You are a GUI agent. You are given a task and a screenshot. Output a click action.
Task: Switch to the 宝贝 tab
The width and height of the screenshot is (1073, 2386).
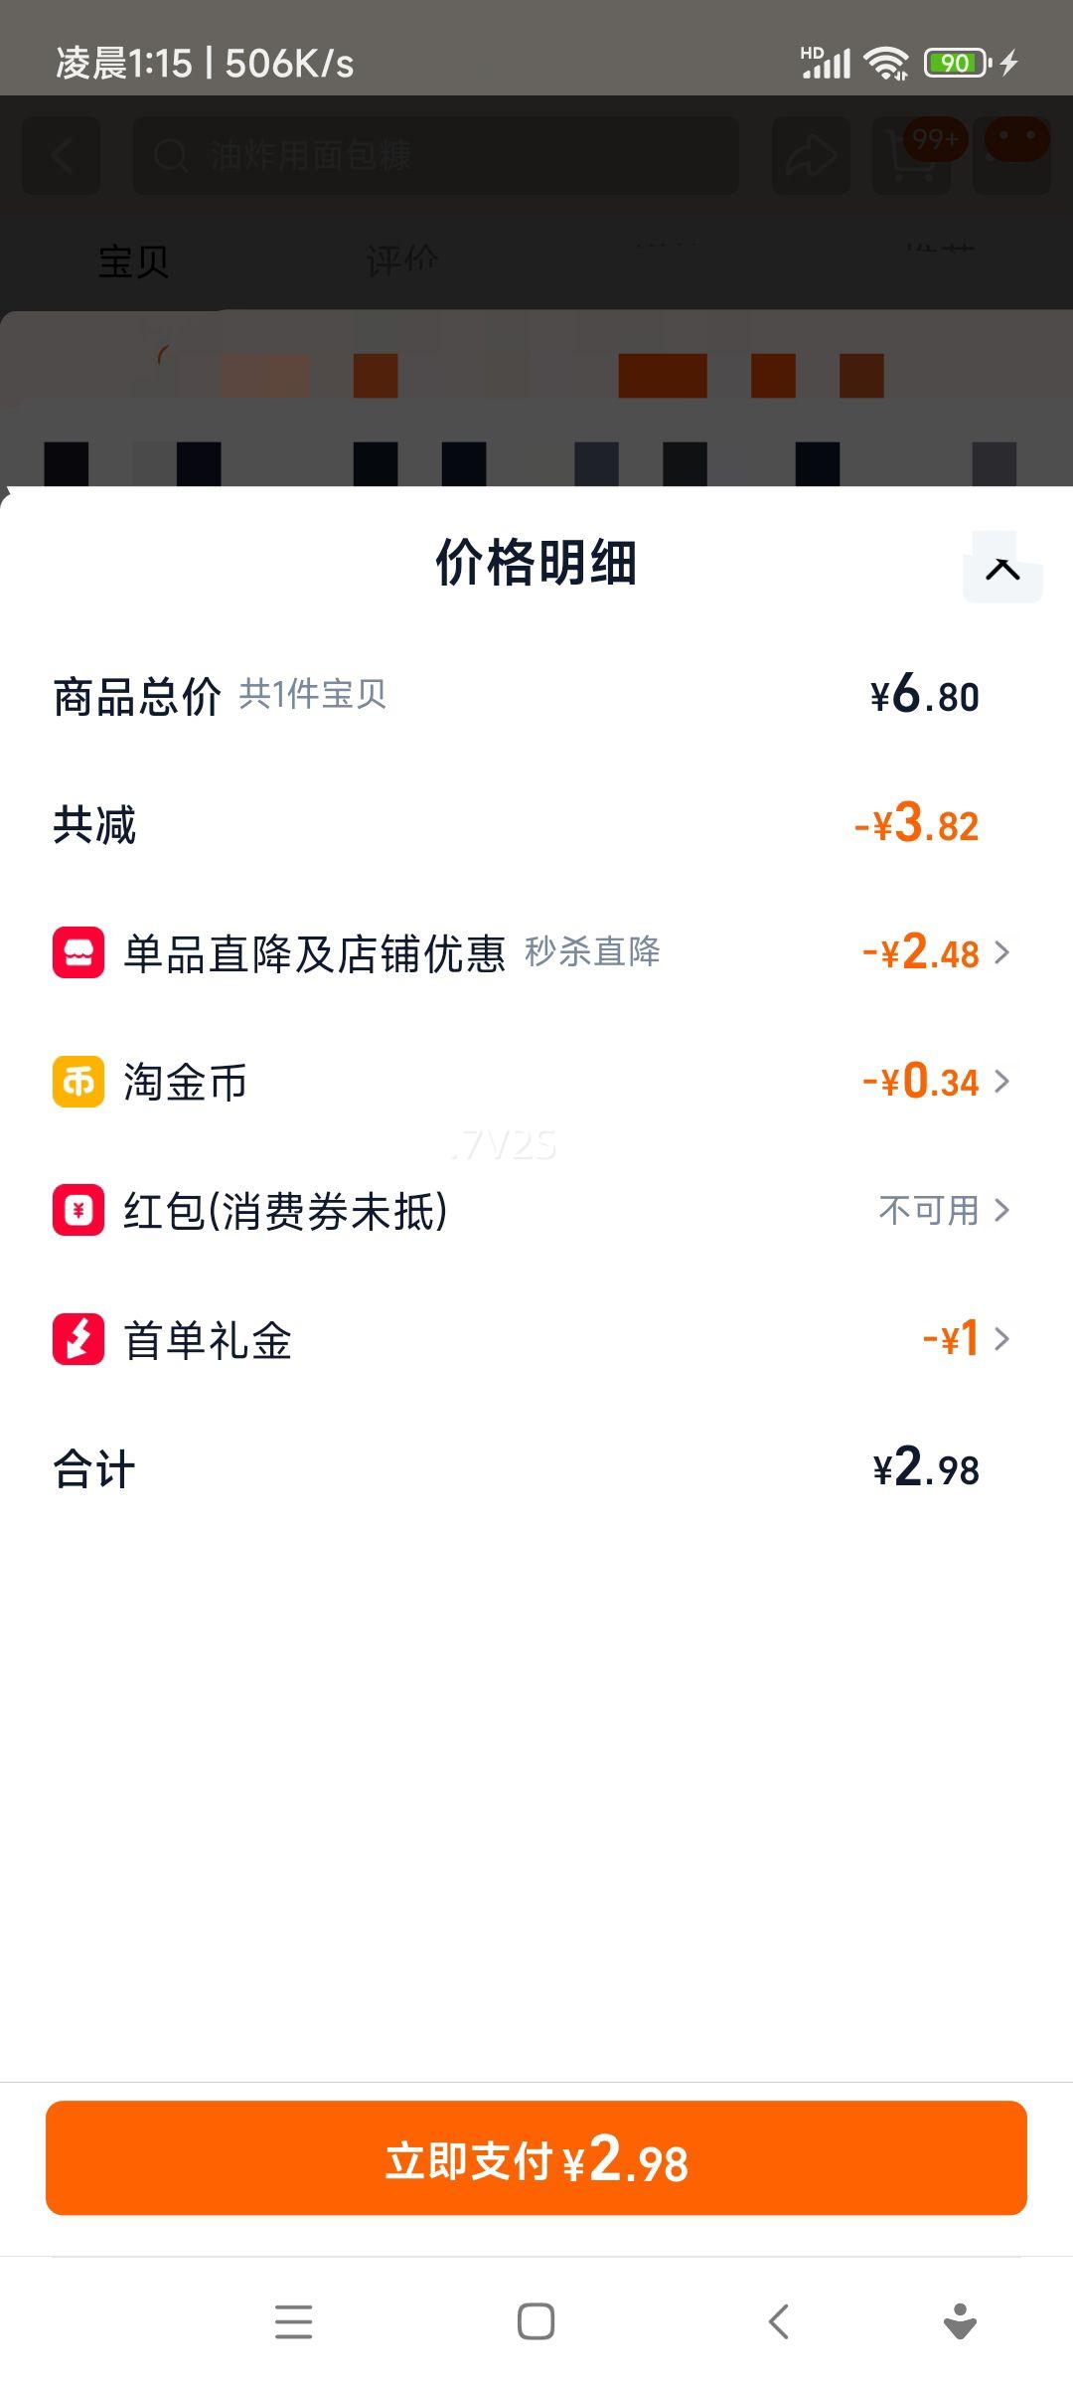(x=133, y=261)
